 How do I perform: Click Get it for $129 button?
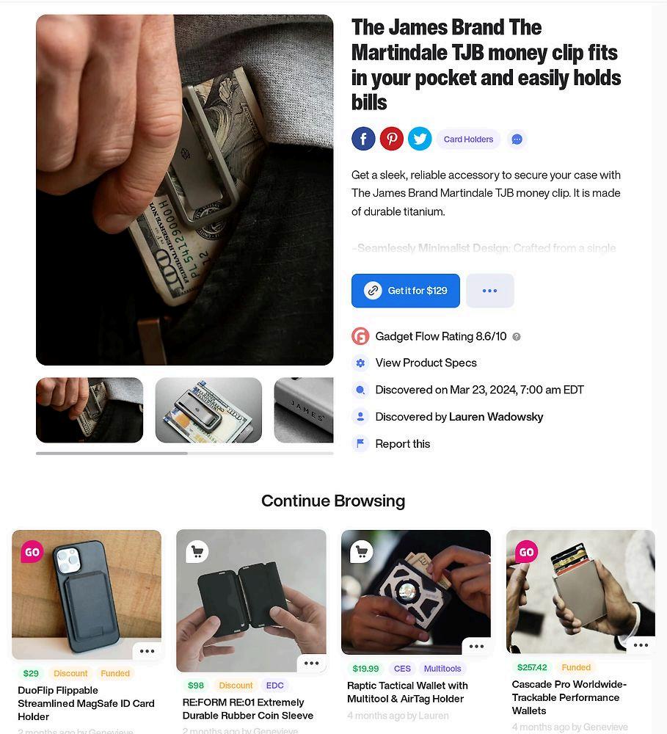click(406, 291)
